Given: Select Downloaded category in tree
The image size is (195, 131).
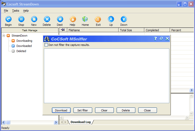Looking at the screenshot, I should pos(24,46).
